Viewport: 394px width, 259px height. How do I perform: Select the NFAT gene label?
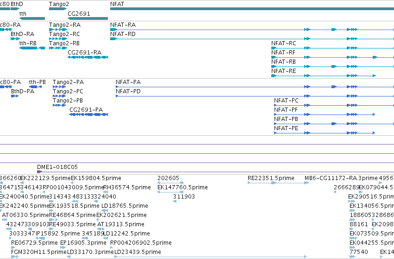click(x=117, y=4)
